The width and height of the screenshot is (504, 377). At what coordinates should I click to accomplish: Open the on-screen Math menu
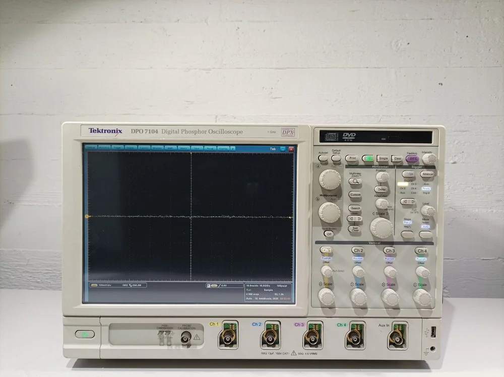click(171, 148)
